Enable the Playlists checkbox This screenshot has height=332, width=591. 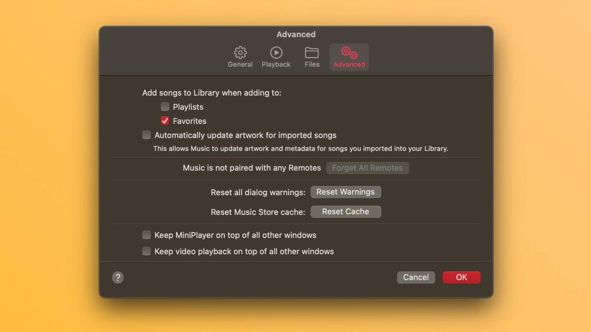click(165, 106)
